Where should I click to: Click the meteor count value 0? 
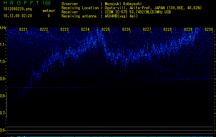point(48,16)
